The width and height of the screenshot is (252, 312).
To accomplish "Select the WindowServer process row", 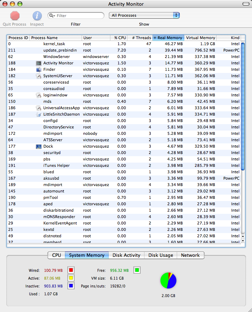I will (124, 57).
